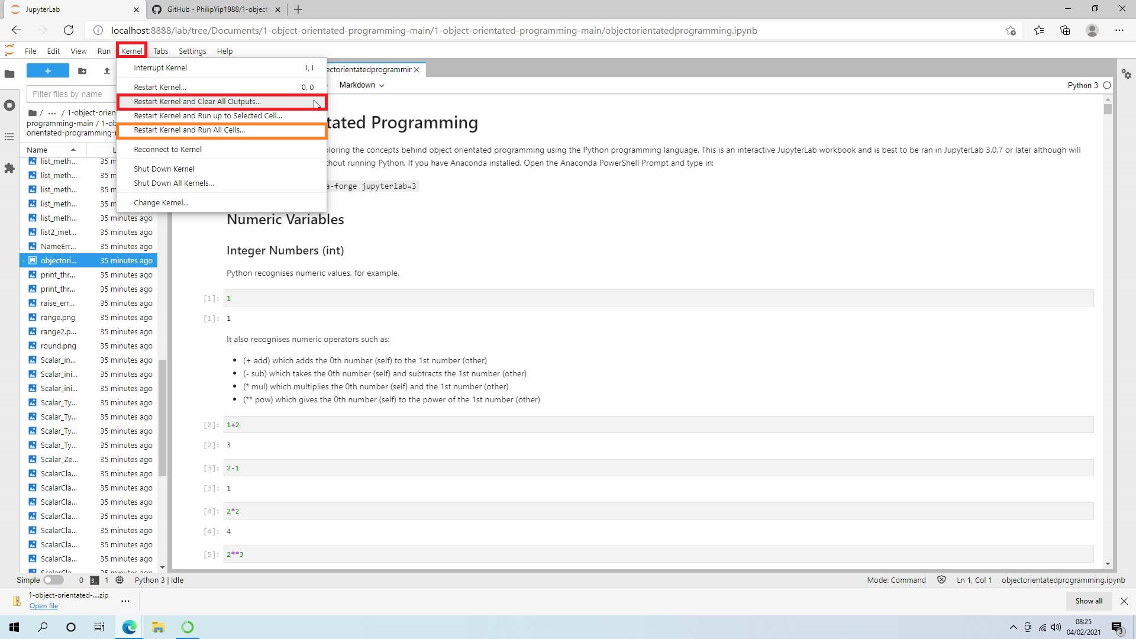
Task: Click the browser Back arrow
Action: tap(17, 30)
